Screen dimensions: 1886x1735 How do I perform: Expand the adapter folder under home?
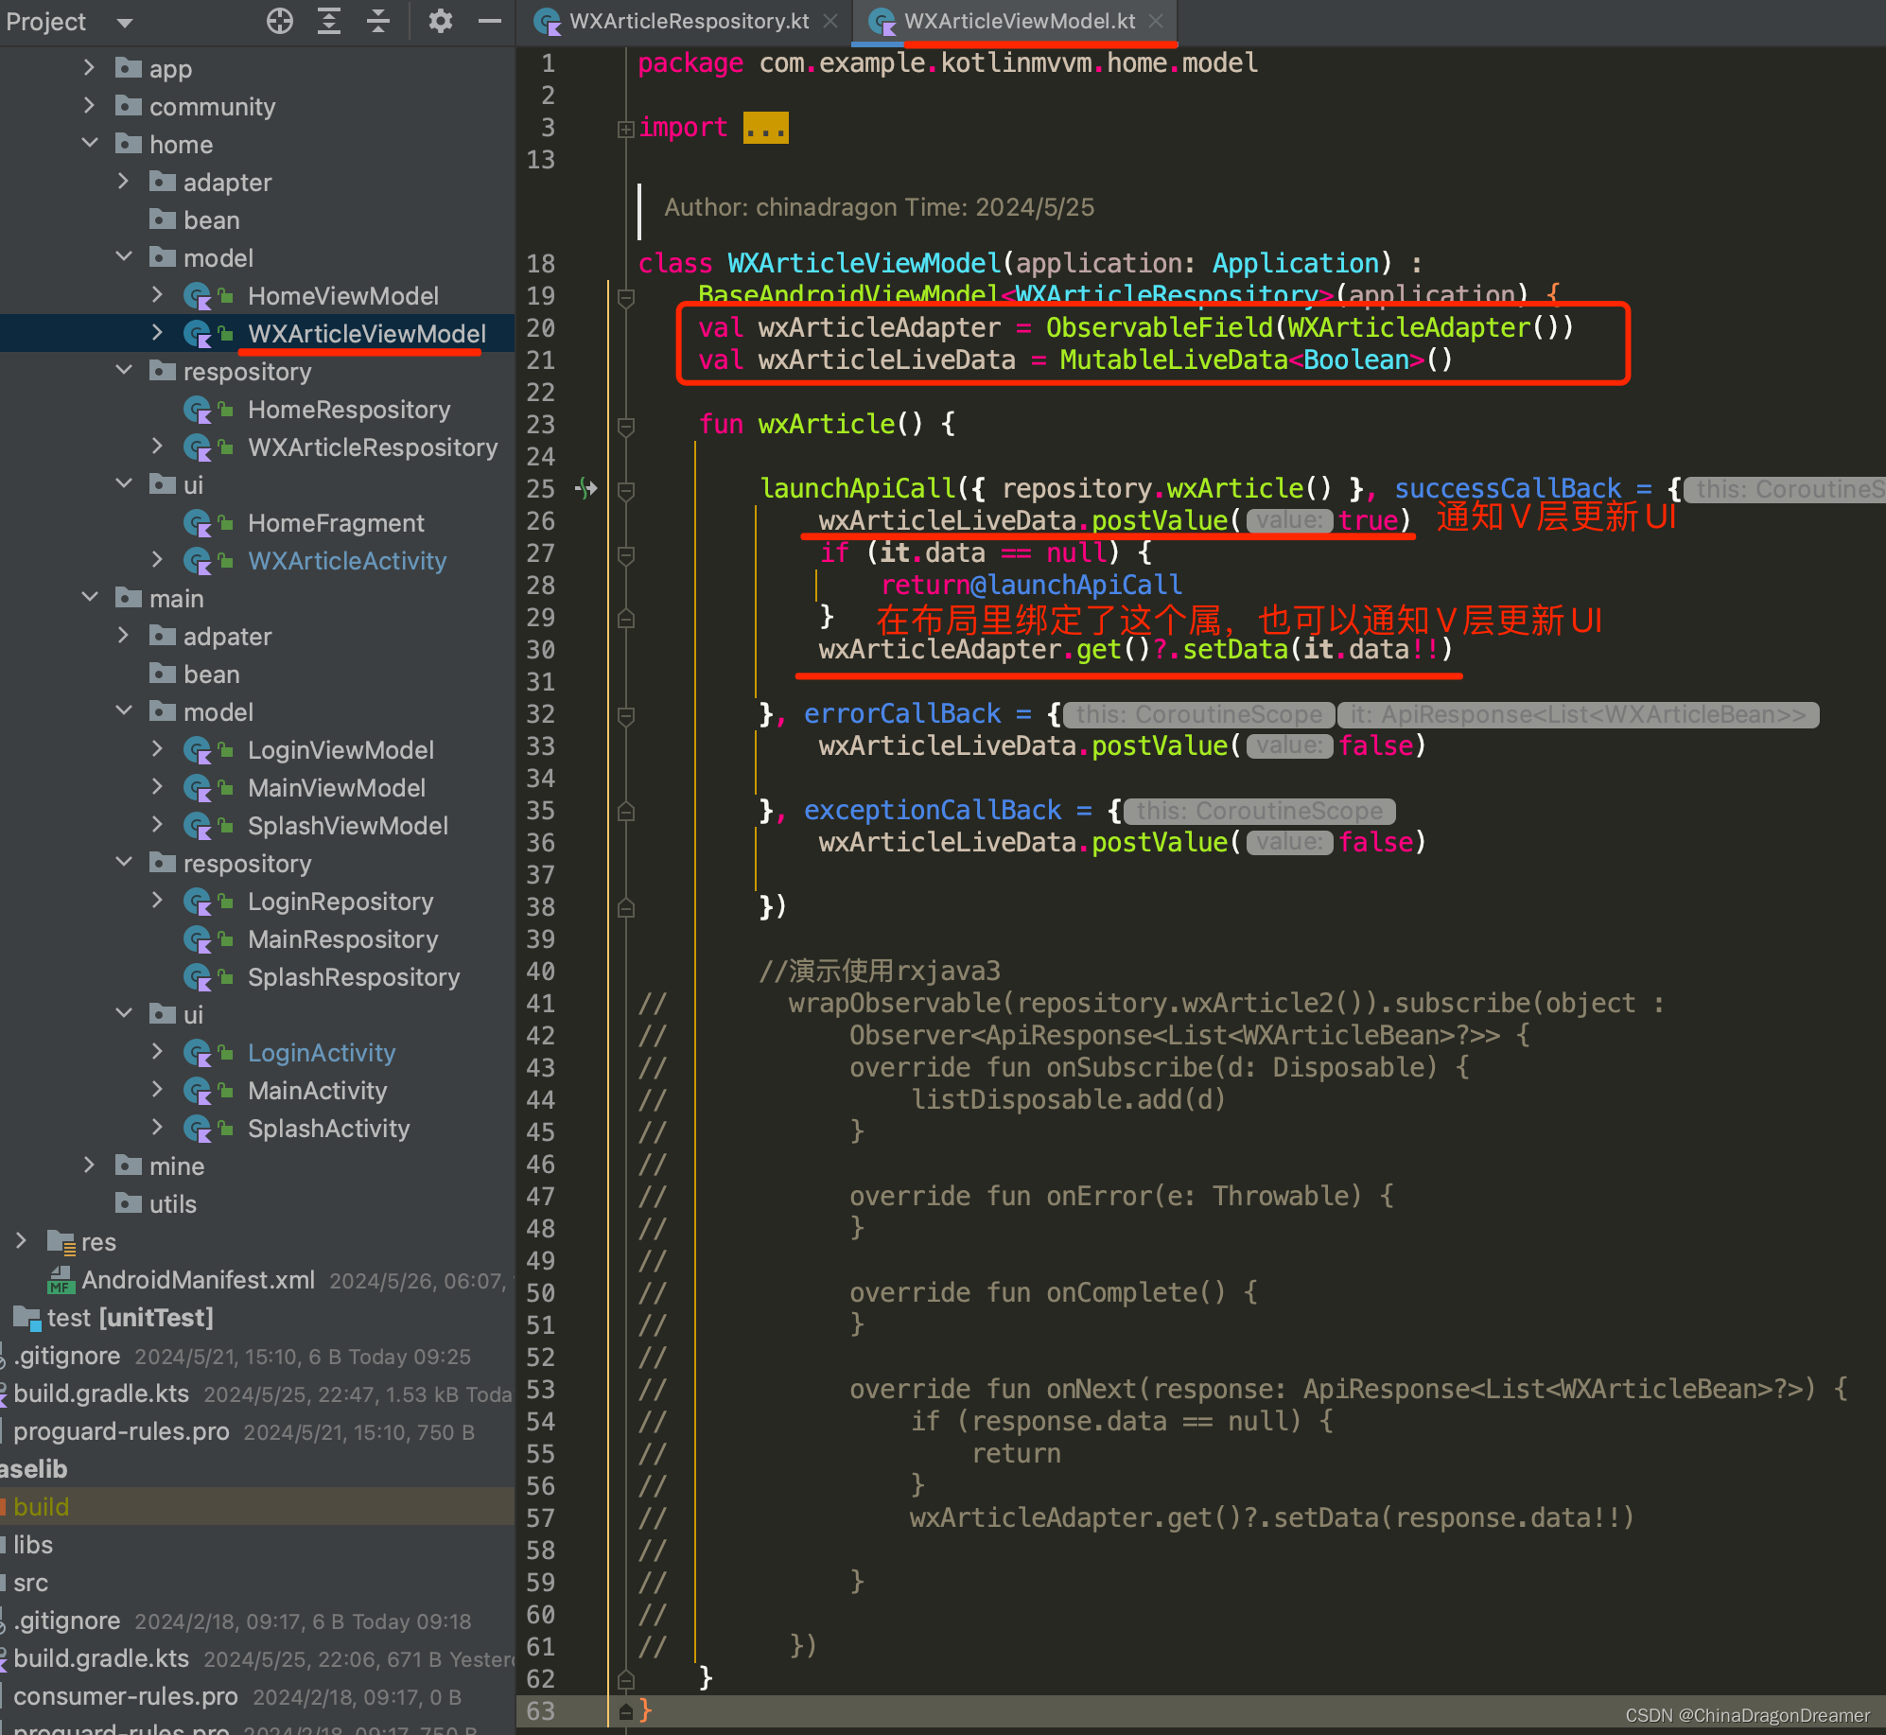tap(124, 181)
